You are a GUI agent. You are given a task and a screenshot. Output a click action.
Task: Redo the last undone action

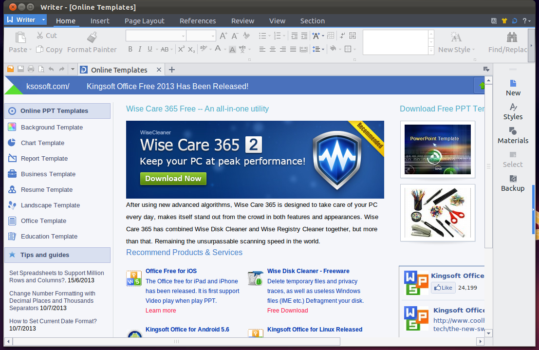click(x=61, y=69)
